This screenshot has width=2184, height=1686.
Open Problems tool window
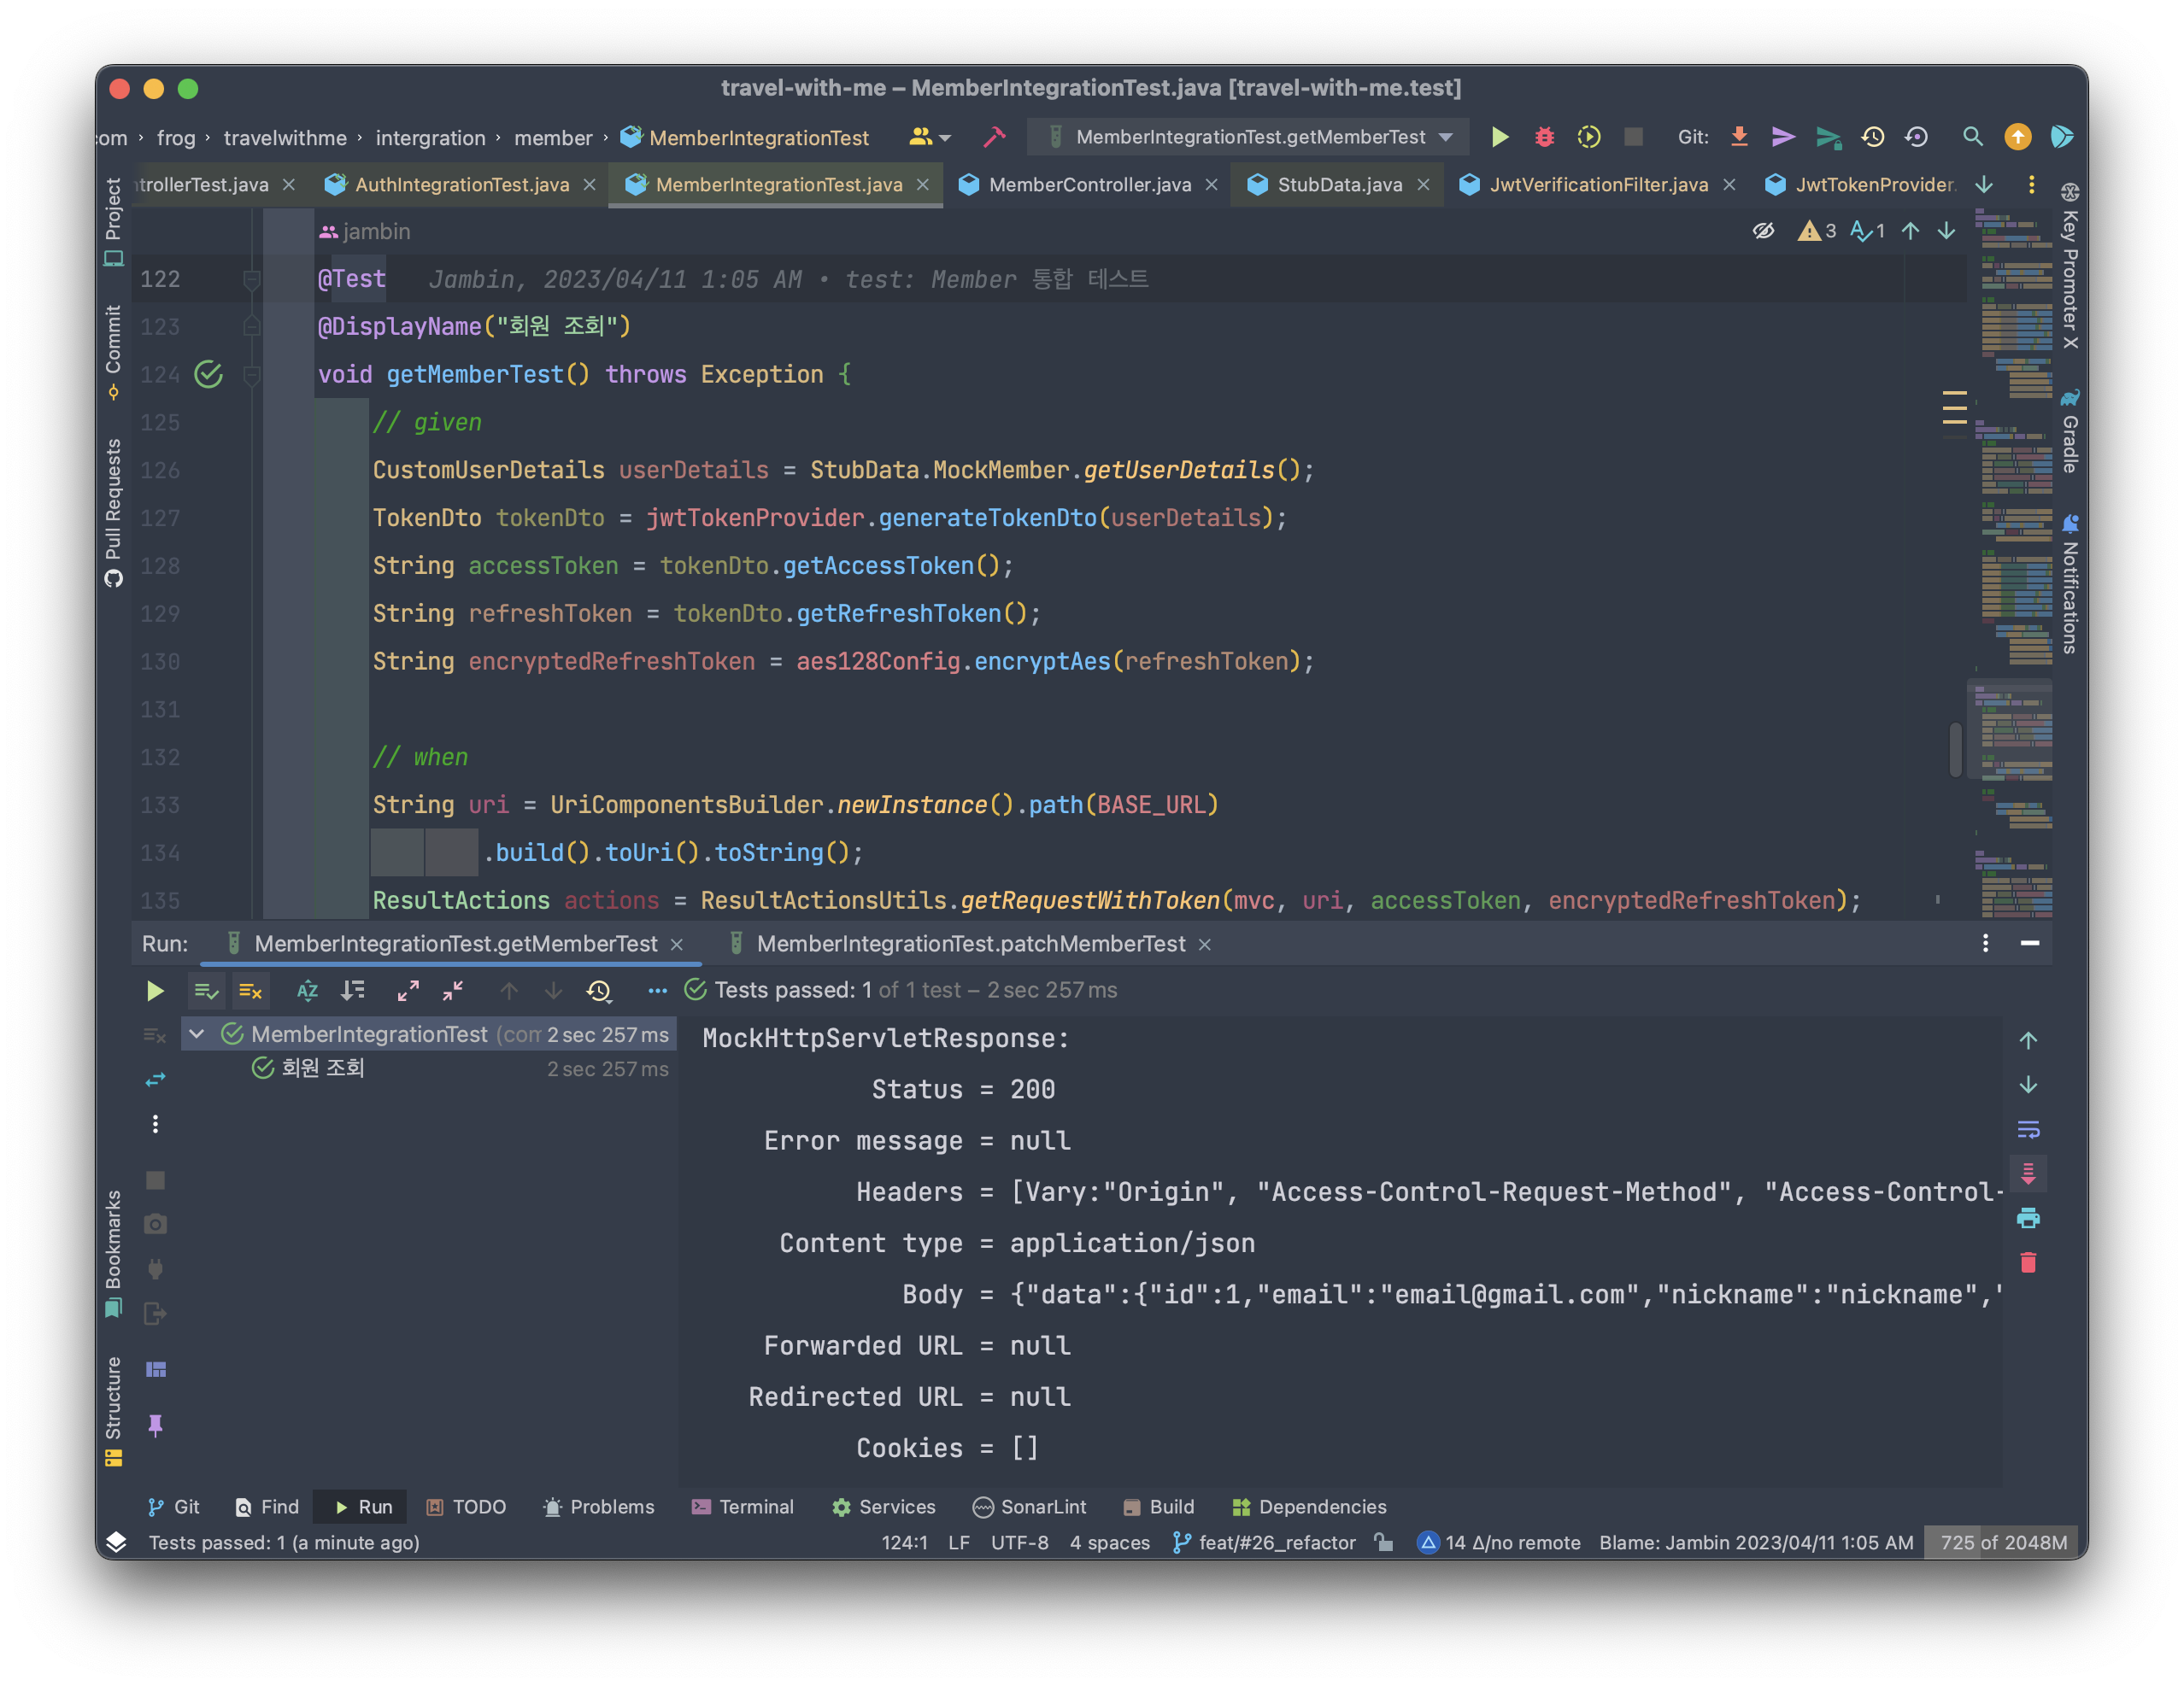point(597,1506)
